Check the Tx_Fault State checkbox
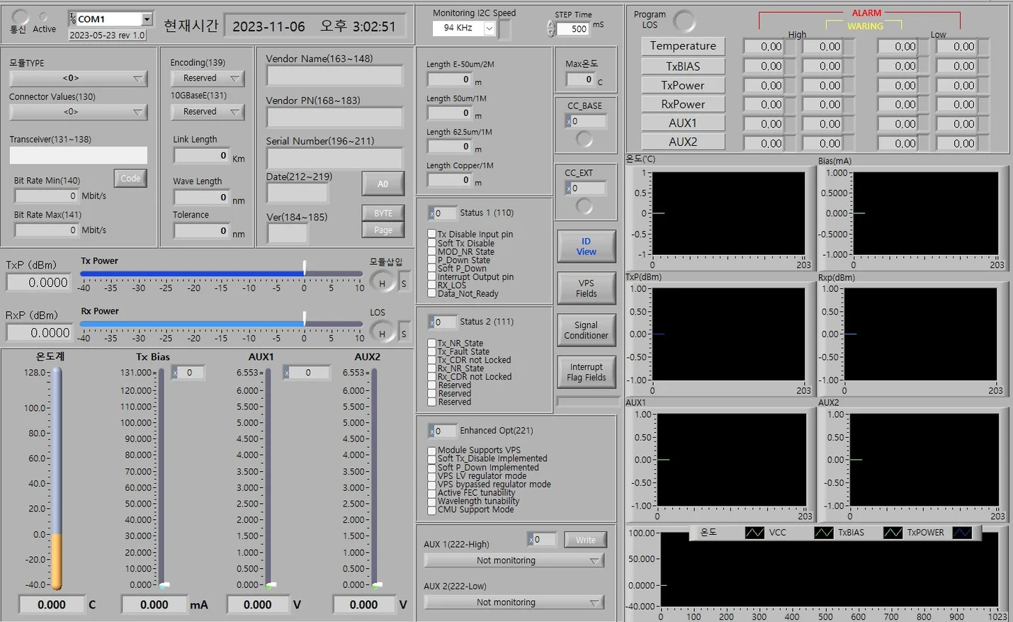Viewport: 1013px width, 622px height. coord(432,351)
